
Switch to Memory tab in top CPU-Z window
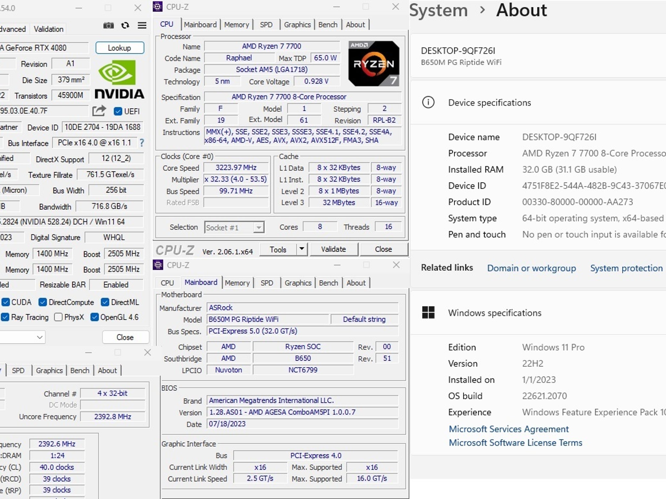pos(236,25)
